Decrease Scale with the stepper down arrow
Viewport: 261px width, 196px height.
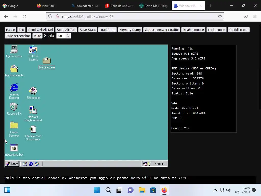point(68,37)
